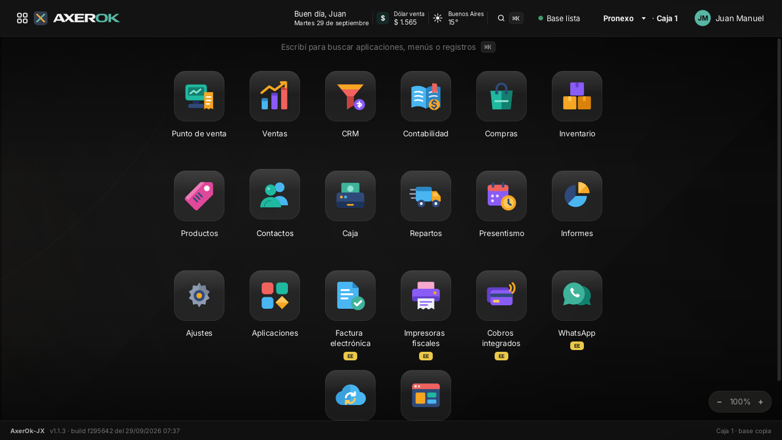Click the build version text in footer
782x440 pixels.
pos(114,431)
